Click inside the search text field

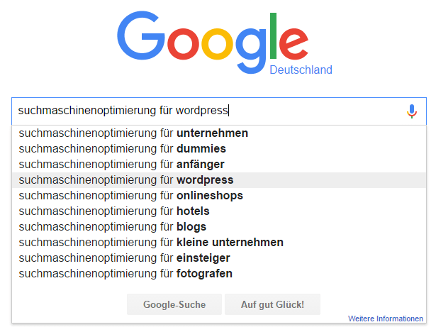point(219,111)
